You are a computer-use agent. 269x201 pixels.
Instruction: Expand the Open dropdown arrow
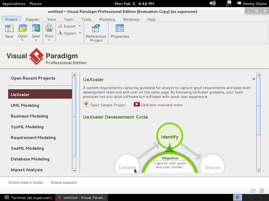(23, 40)
